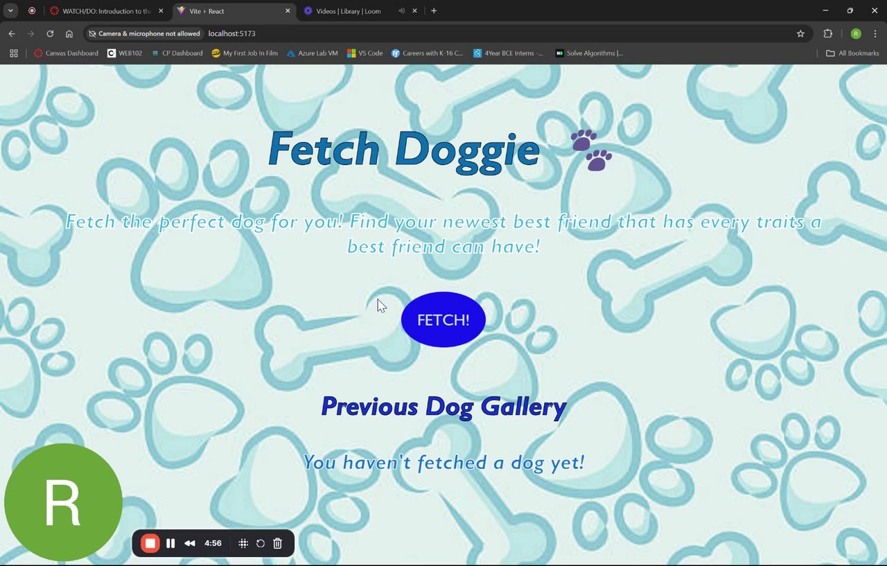The height and width of the screenshot is (566, 887).
Task: Switch to the WATCH/DO: Introduction tab
Action: (106, 11)
